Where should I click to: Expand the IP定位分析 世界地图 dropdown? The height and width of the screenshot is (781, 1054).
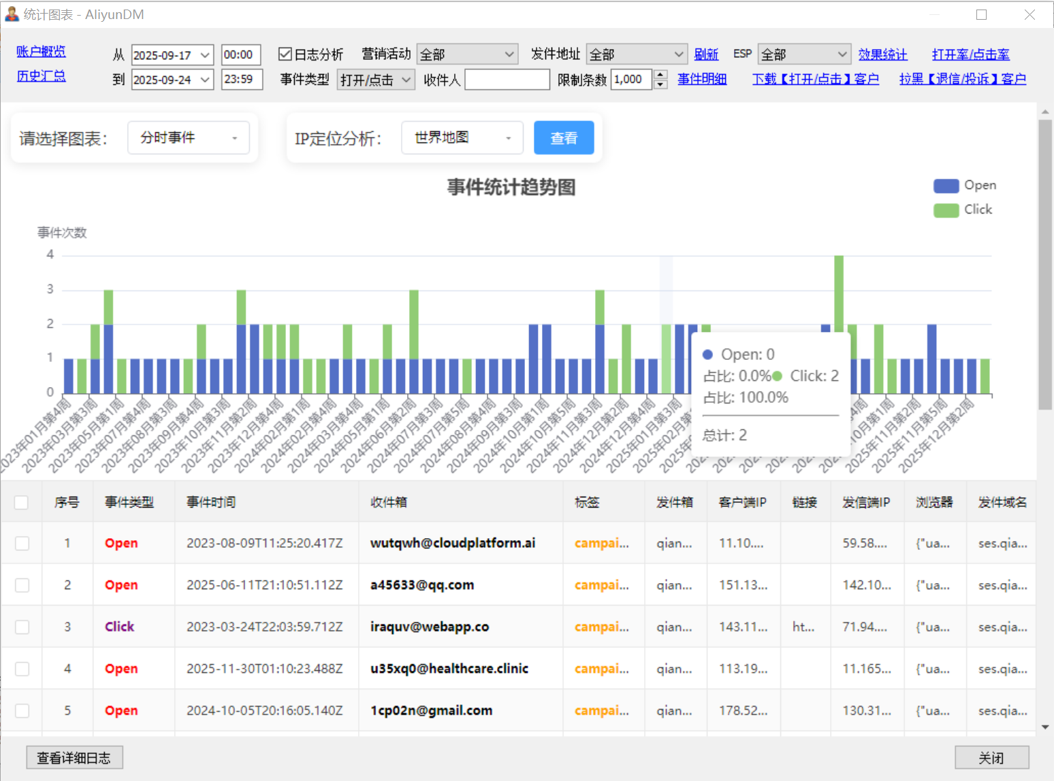(x=462, y=138)
